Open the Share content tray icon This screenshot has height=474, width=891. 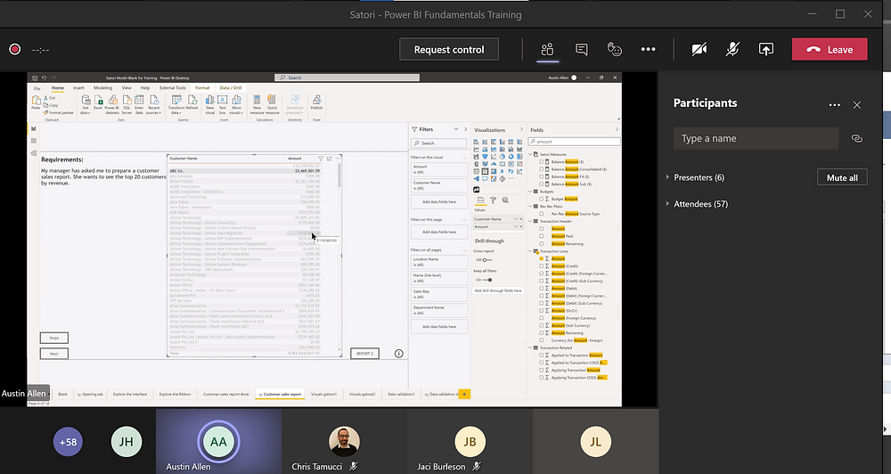(766, 49)
